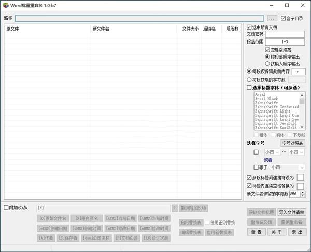This screenshot has height=252, width=311.
Task: Select Bahnschrift Condensed in the font list
Action: (x=277, y=107)
